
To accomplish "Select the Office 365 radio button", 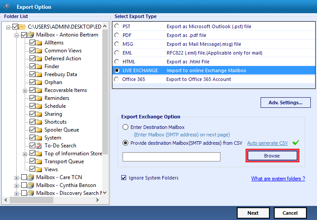I will [x=116, y=79].
